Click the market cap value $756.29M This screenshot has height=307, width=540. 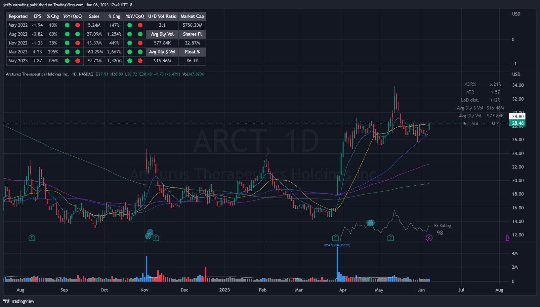192,25
